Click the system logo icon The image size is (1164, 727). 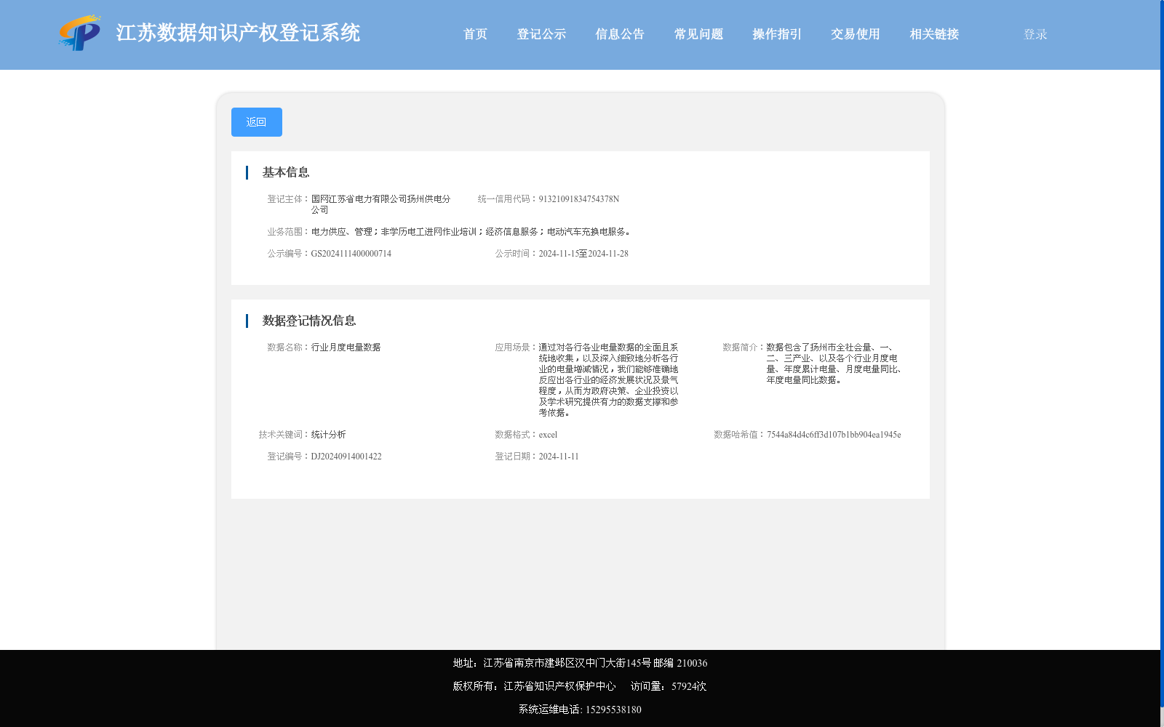80,33
